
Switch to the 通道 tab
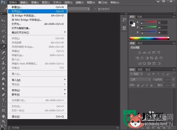click(x=140, y=70)
